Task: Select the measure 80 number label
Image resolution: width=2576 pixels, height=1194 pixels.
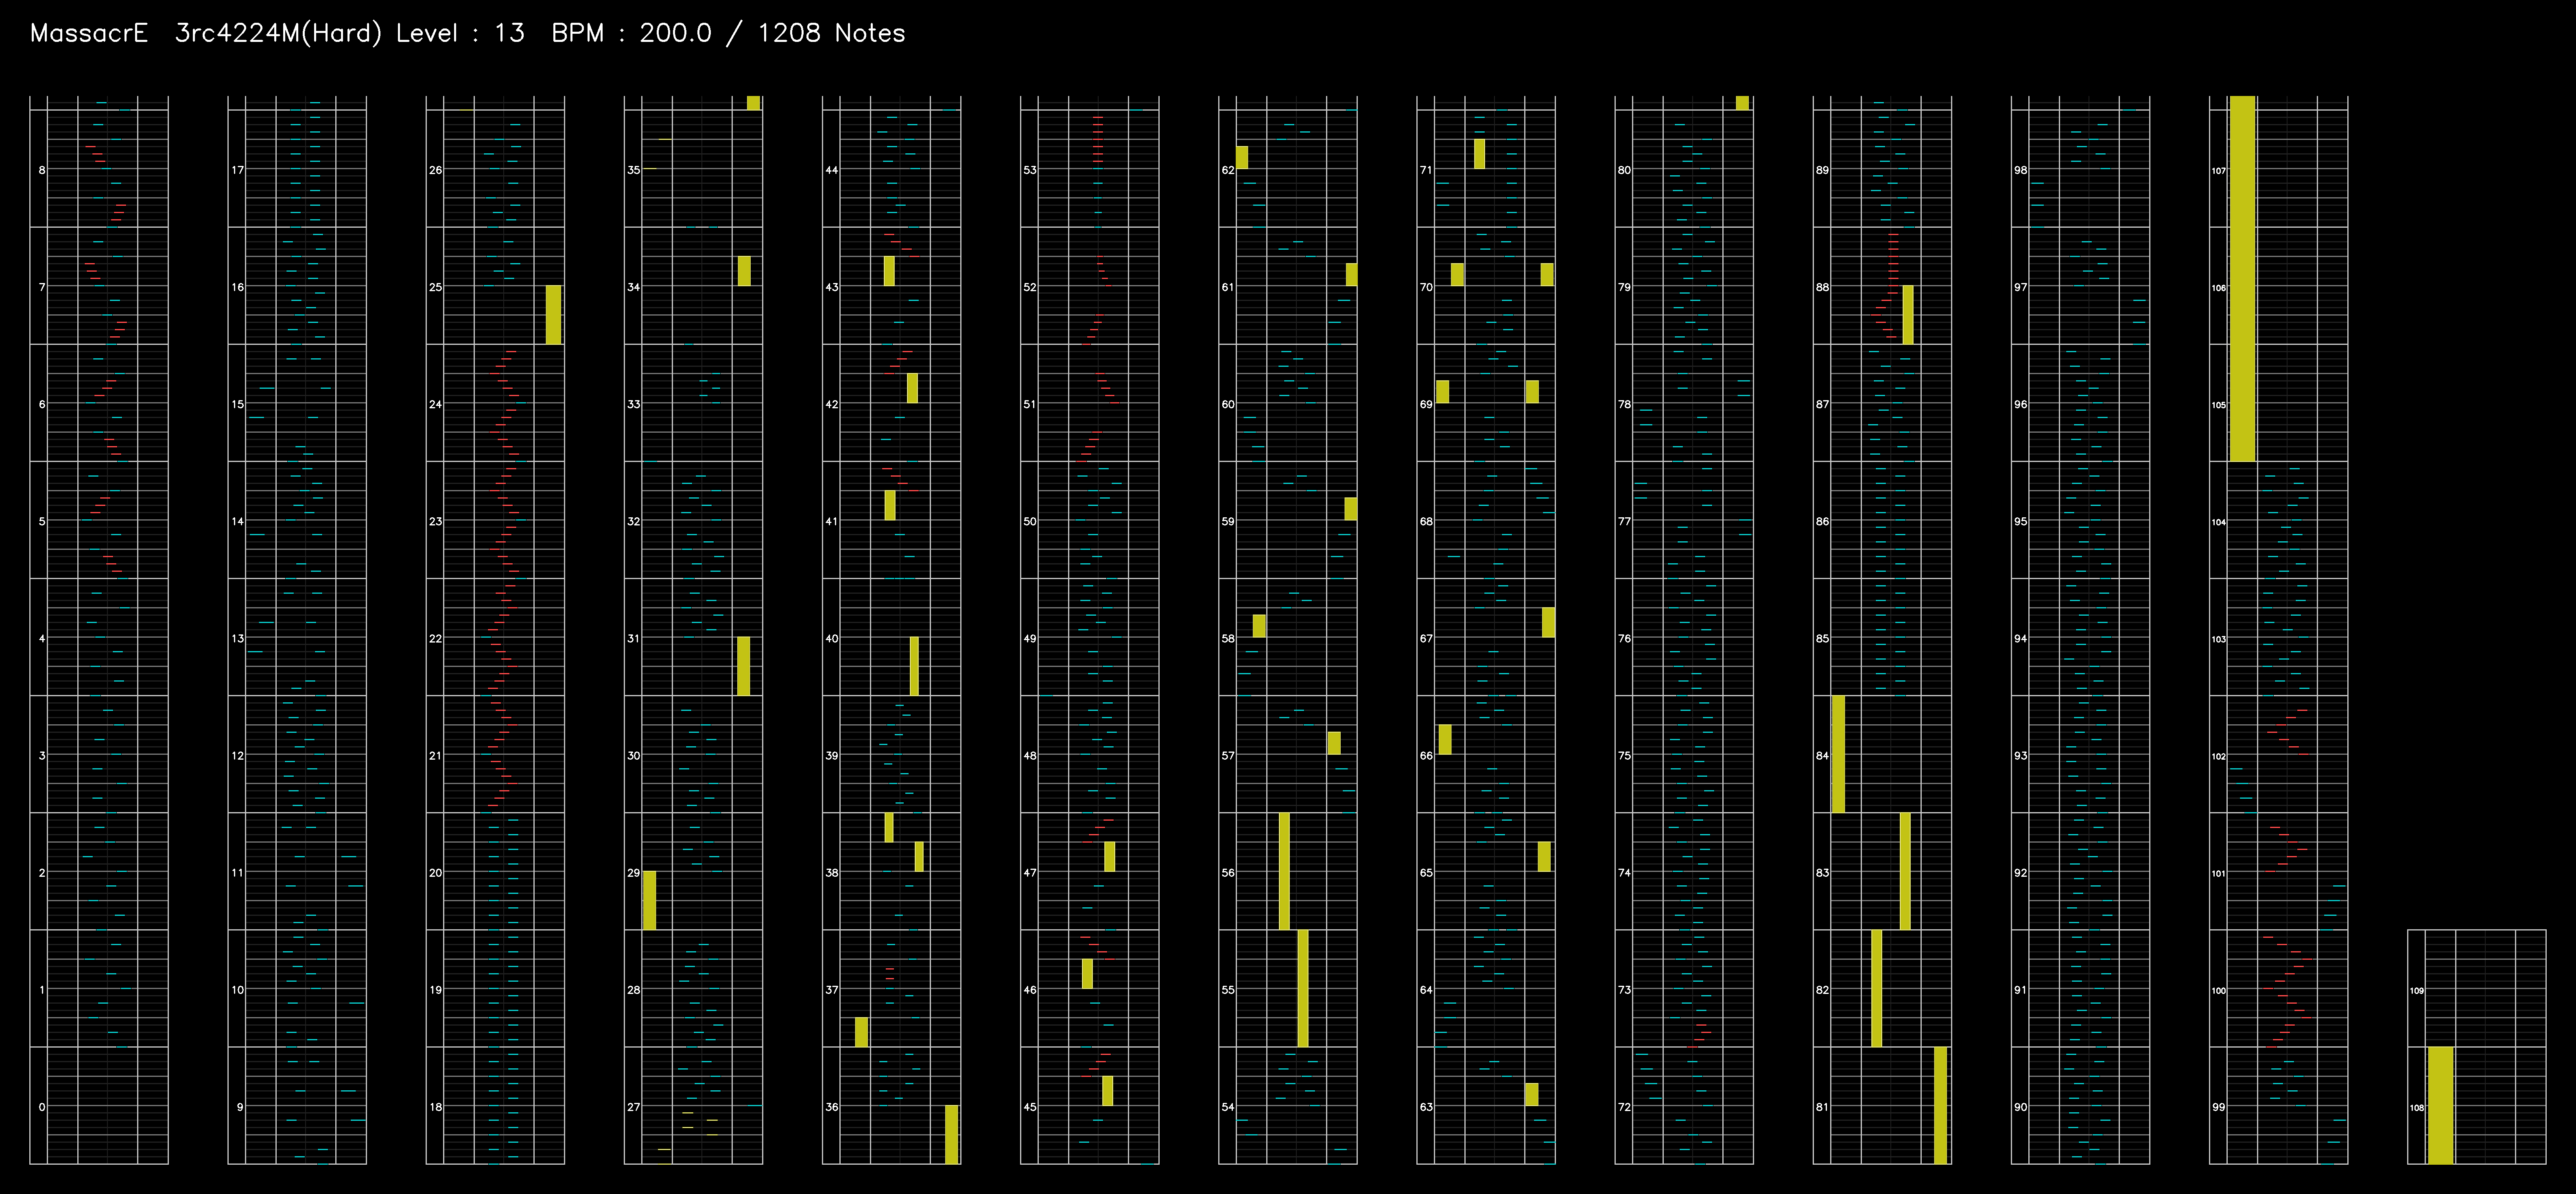Action: (x=1624, y=170)
